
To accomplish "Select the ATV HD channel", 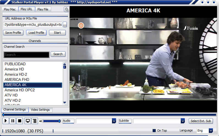I will tap(33, 95).
